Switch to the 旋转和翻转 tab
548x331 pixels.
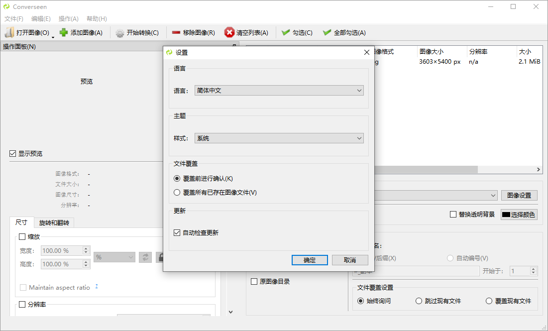[x=53, y=222]
